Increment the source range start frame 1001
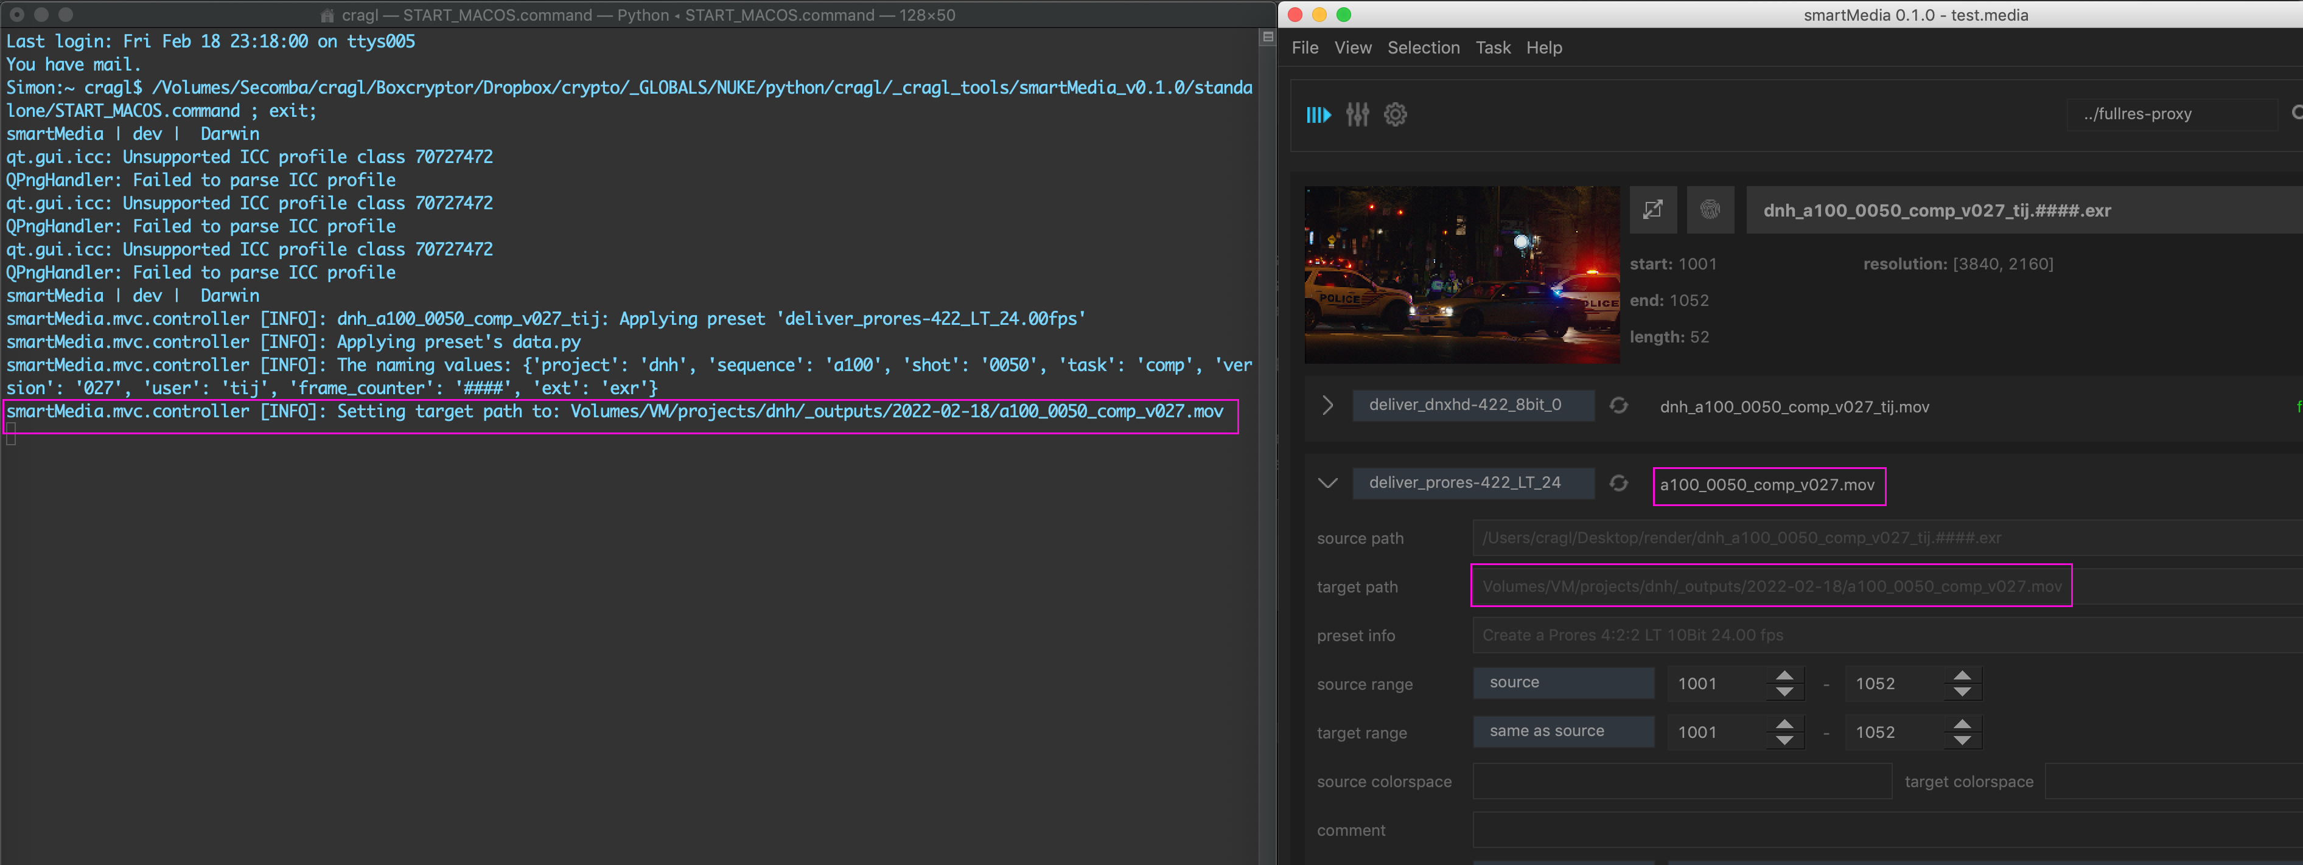This screenshot has height=865, width=2303. [x=1784, y=676]
